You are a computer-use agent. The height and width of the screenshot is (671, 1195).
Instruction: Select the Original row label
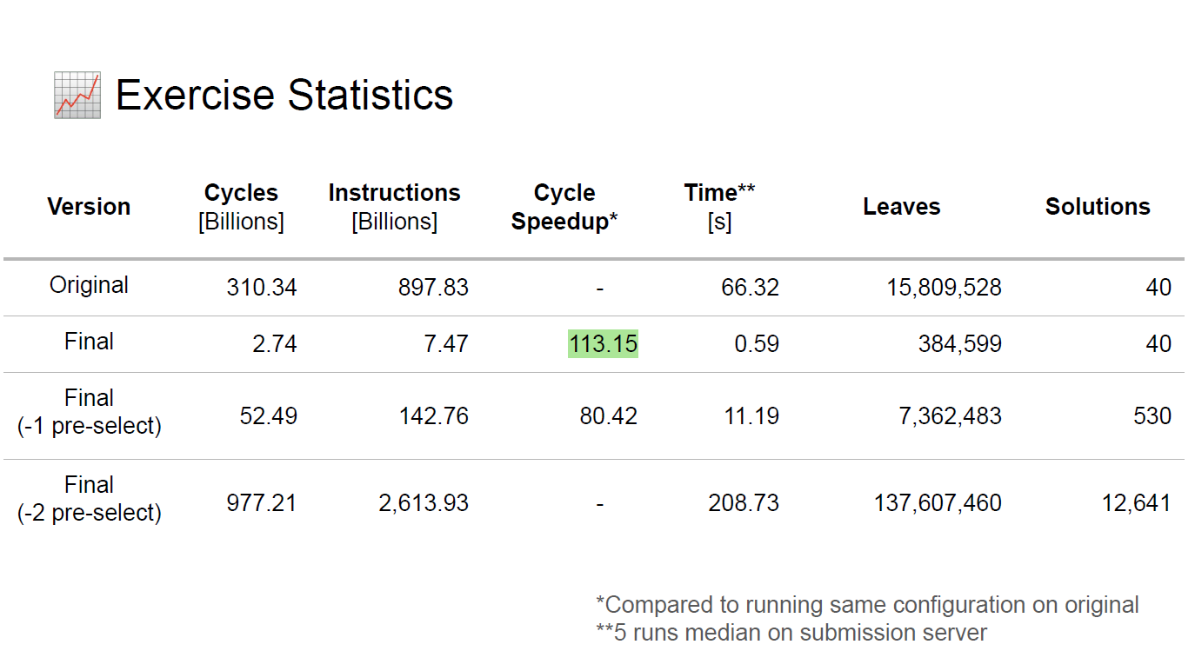(89, 285)
